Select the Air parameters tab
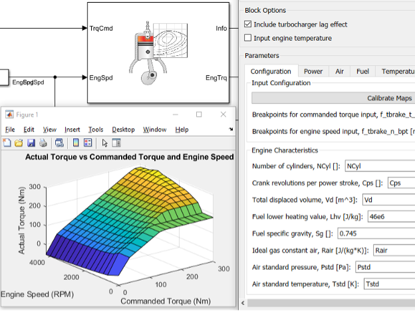Screen dimensions: 415x311 339,71
